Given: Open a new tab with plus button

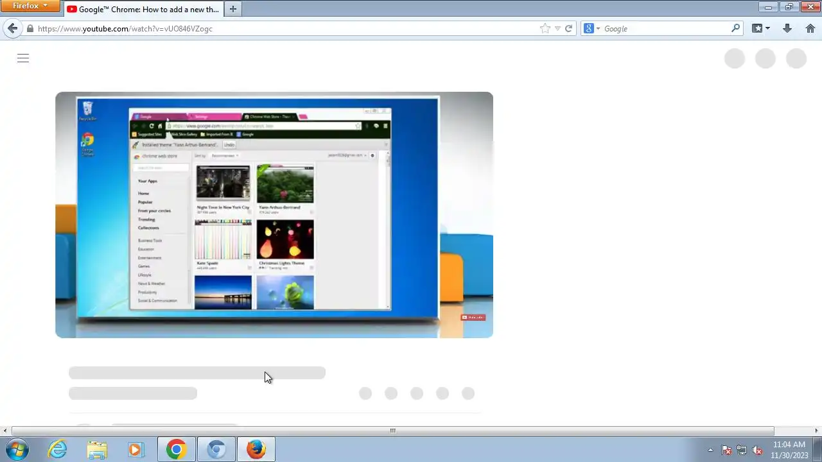Looking at the screenshot, I should pos(233,9).
